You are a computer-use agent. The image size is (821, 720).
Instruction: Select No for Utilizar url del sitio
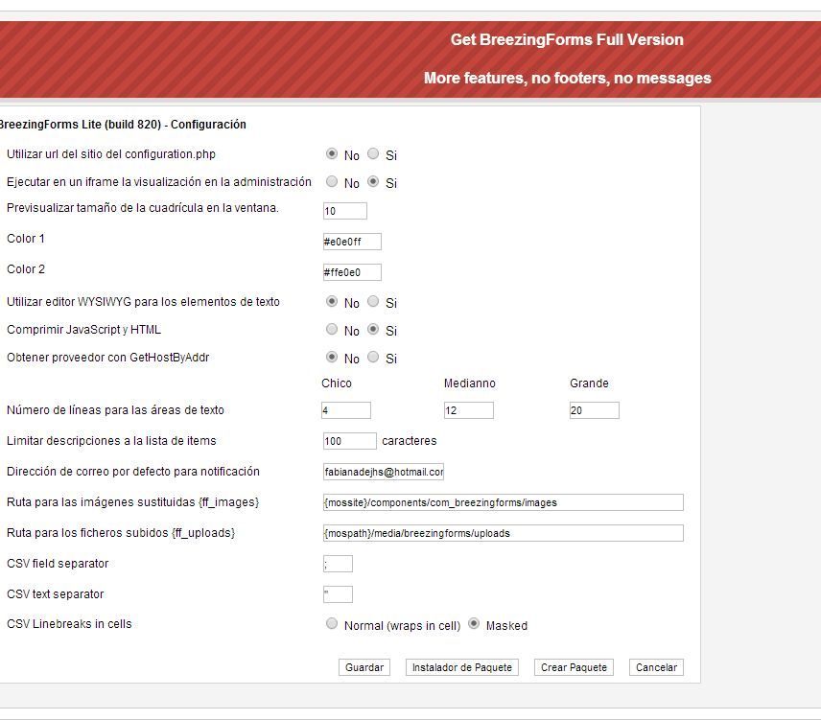pyautogui.click(x=332, y=153)
